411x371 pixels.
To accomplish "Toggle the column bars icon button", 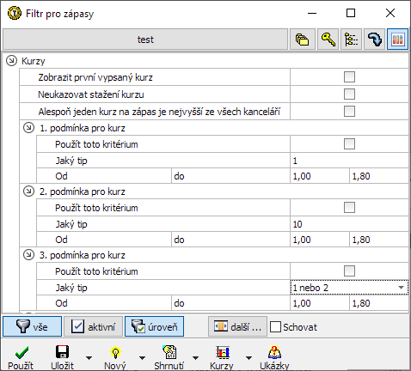I will (x=397, y=40).
